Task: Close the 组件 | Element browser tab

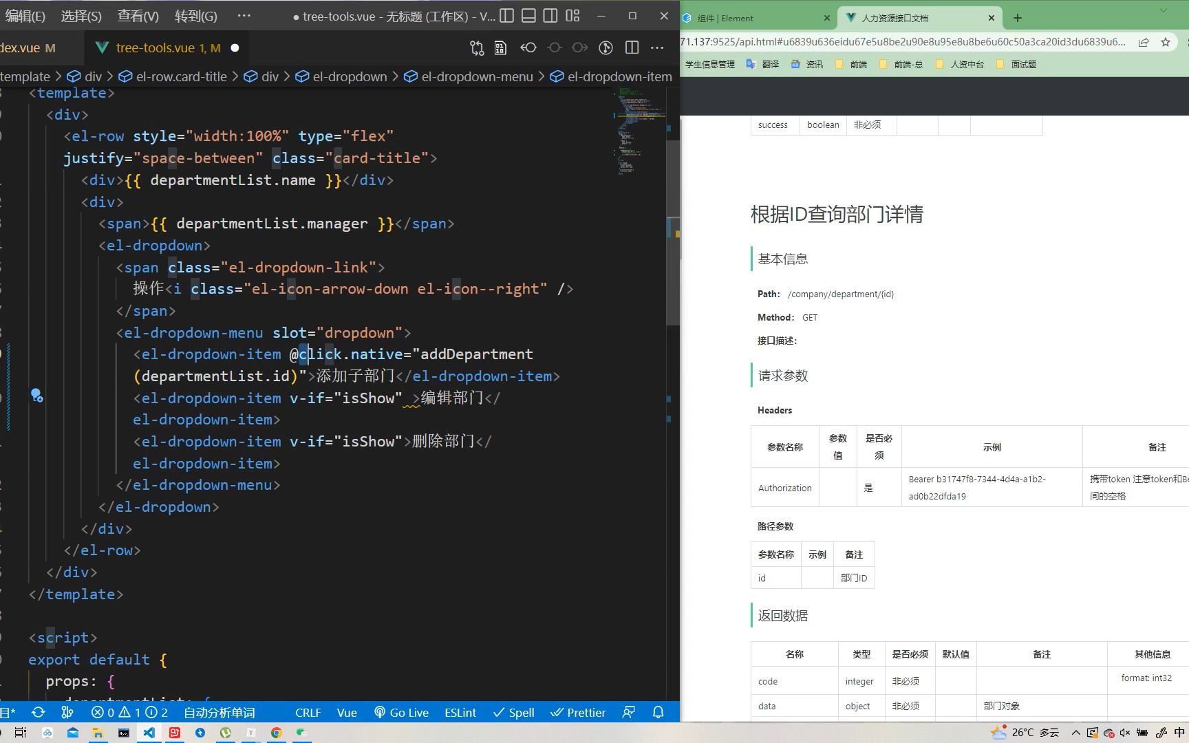Action: (826, 19)
